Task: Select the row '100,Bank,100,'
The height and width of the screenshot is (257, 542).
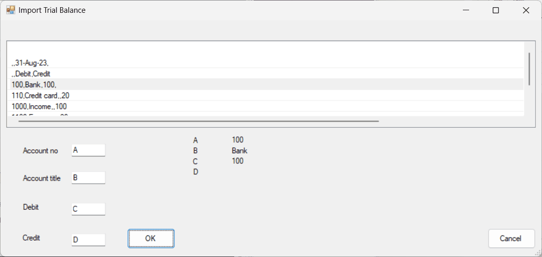Action: 266,84
